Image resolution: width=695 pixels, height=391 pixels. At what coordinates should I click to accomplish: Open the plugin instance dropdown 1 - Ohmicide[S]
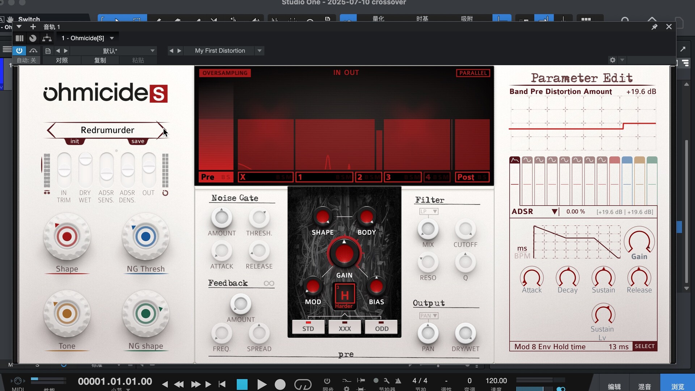point(87,38)
